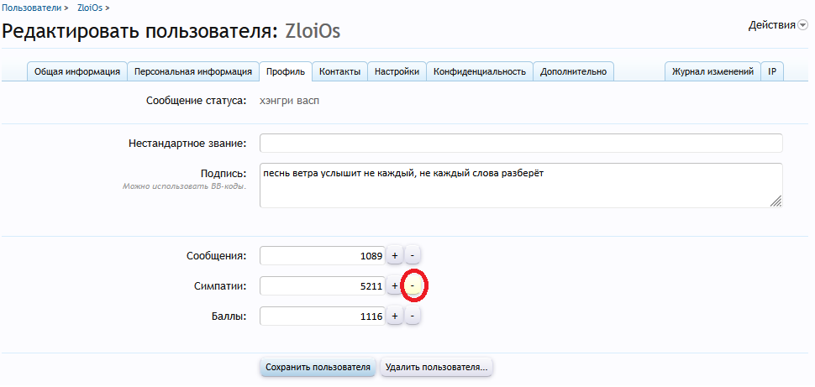Click the Сохранить пользователя button

[x=318, y=367]
